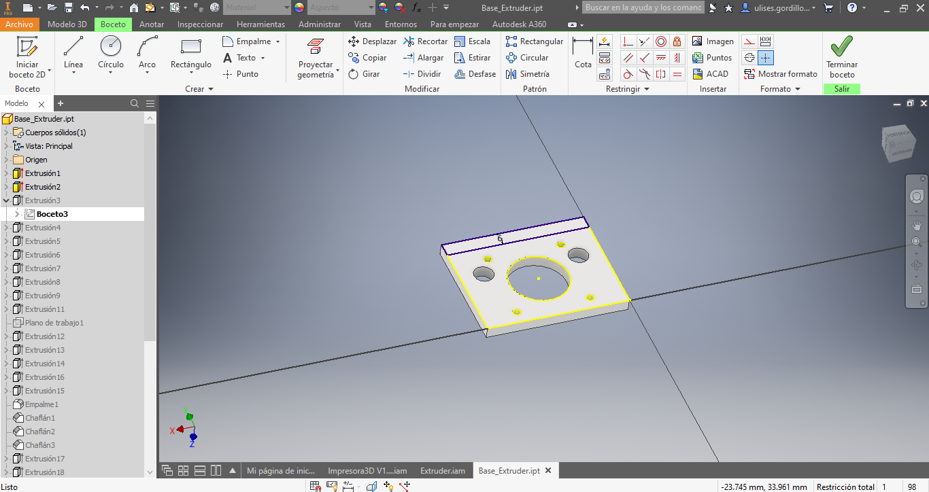Click the Puntos import button
This screenshot has width=929, height=492.
point(712,58)
